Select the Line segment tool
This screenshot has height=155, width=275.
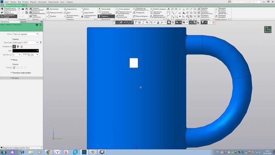[x=52, y=16]
